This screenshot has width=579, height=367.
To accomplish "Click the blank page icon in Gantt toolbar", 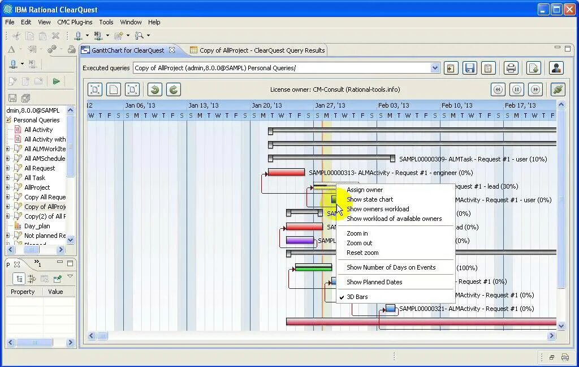I will coord(114,89).
